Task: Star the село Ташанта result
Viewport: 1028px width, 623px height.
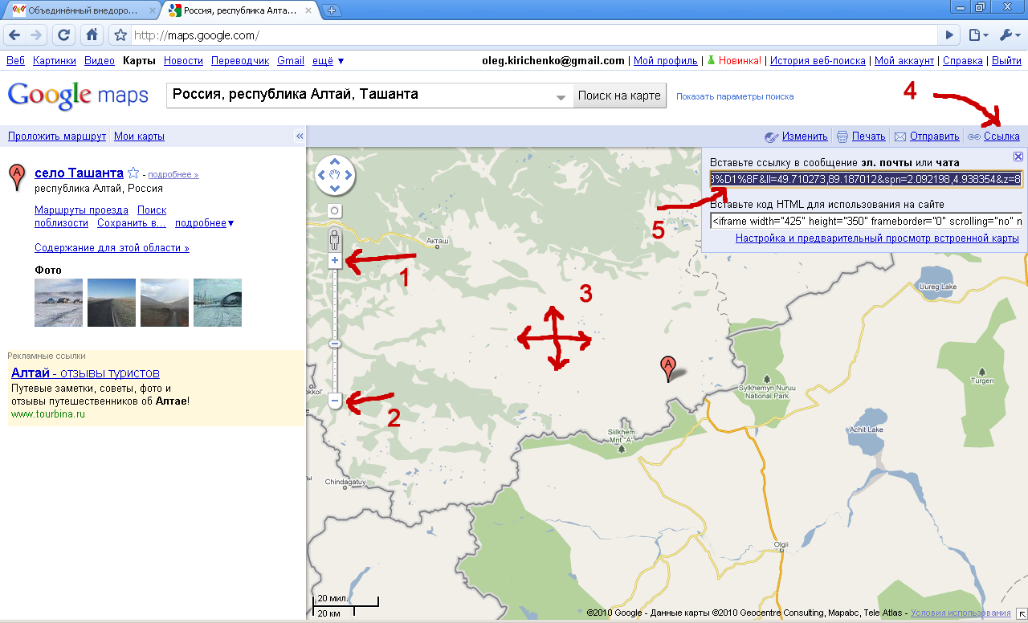Action: (x=133, y=173)
